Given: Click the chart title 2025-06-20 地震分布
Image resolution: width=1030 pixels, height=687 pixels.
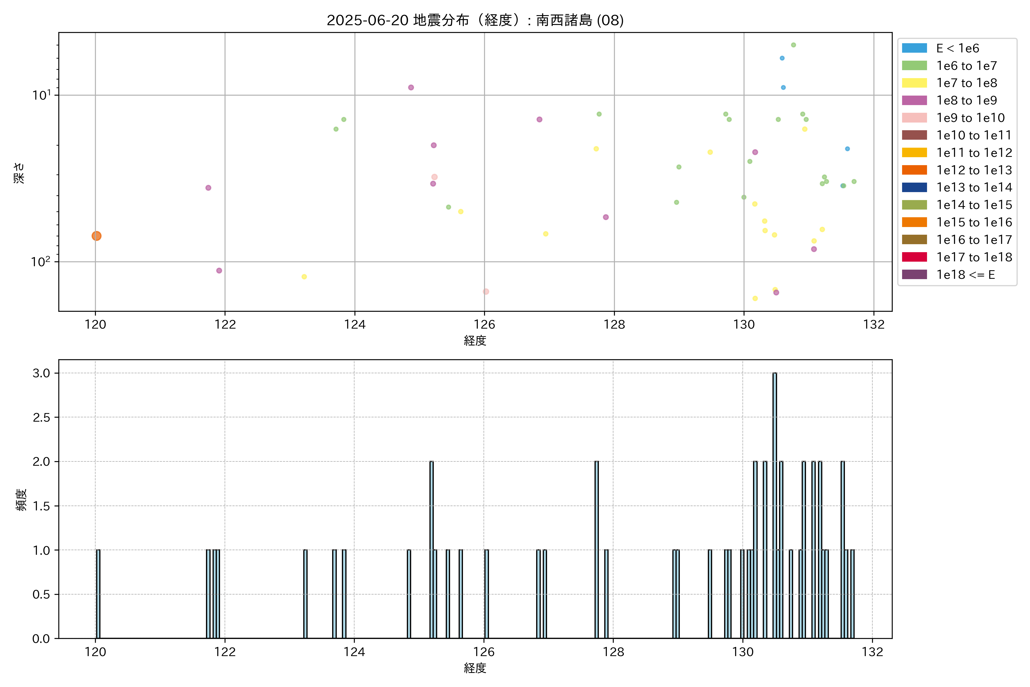Looking at the screenshot, I should coord(475,20).
